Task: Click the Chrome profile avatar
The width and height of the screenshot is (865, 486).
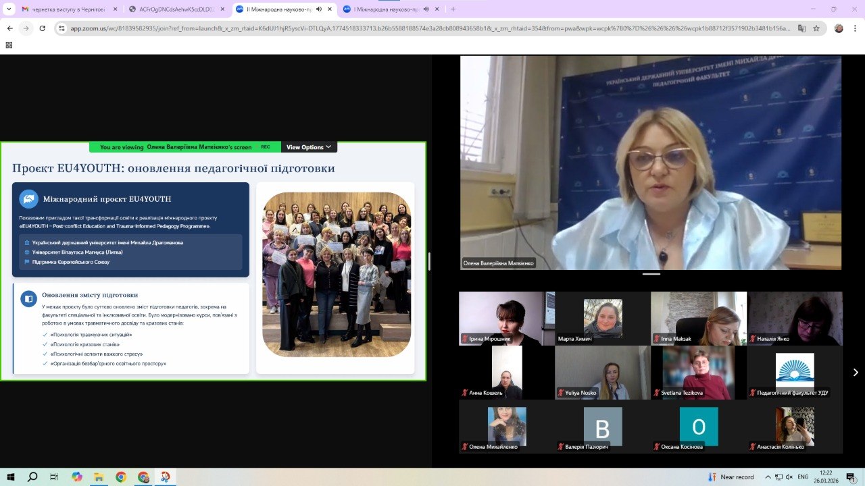Action: coord(839,28)
